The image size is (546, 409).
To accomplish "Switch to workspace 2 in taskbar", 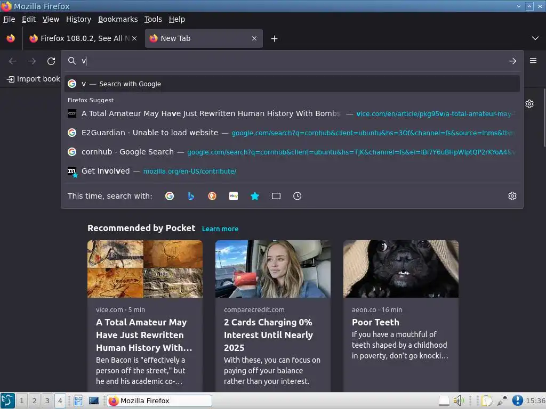I will coord(34,400).
